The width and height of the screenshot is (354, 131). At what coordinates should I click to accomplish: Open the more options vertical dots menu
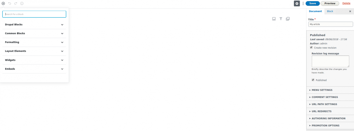tap(303, 3)
